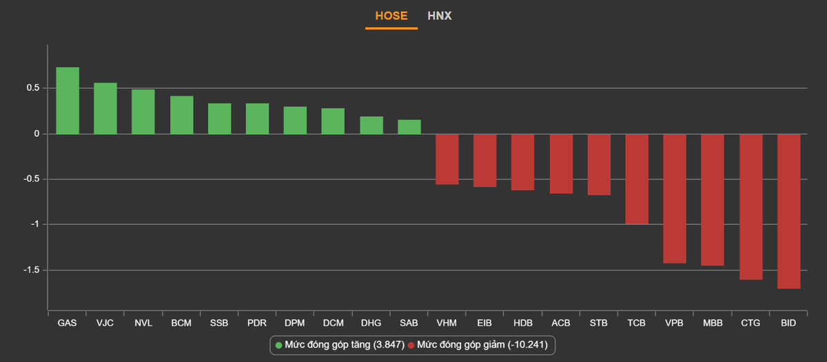The width and height of the screenshot is (827, 362).
Task: Click the green VJC bar
Action: (x=105, y=108)
